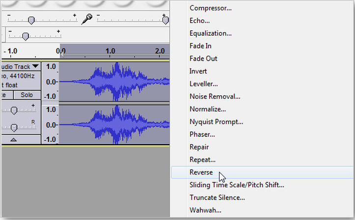
Task: Select the Echo effect
Action: 200,21
